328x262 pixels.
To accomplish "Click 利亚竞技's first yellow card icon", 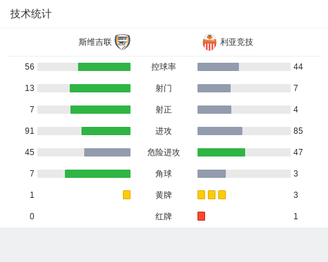I will click(x=201, y=194).
